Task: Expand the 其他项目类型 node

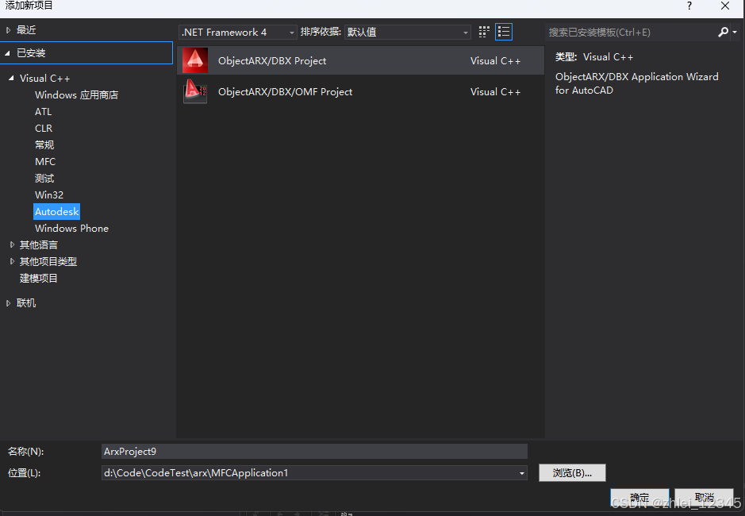Action: pos(12,261)
